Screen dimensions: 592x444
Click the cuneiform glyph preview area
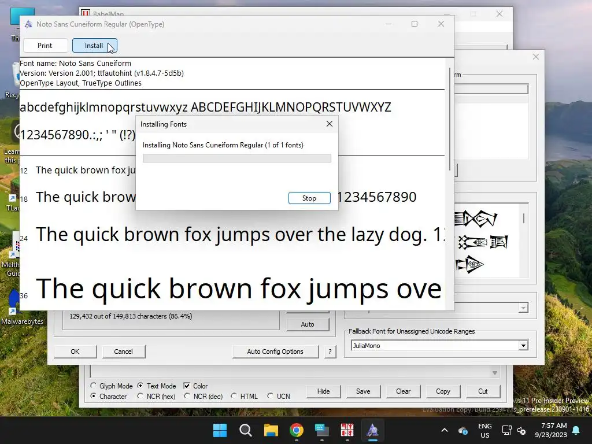pos(487,241)
